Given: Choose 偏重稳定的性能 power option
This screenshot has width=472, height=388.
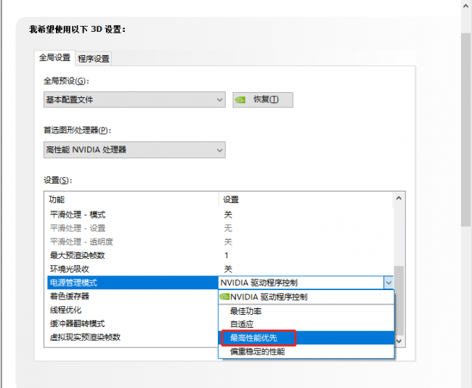Looking at the screenshot, I should point(306,351).
